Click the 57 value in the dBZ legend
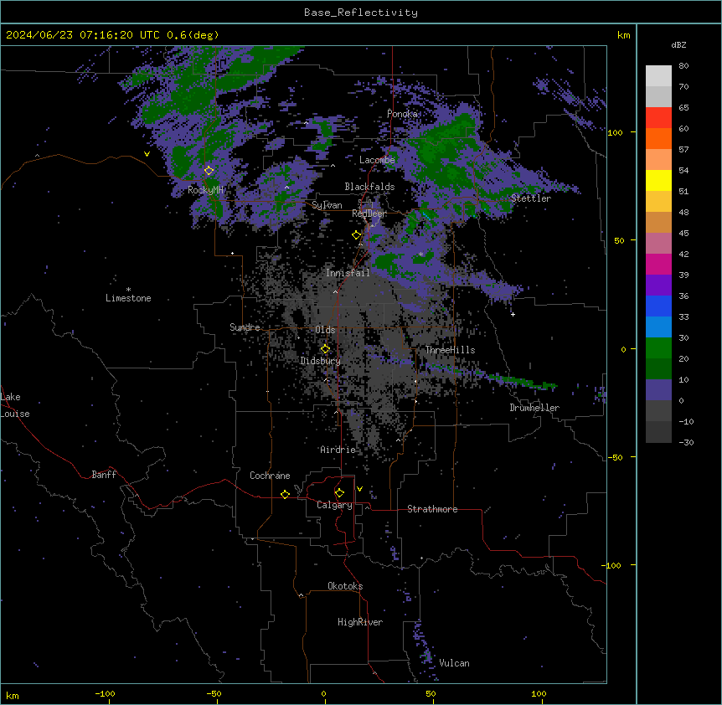Screen dimensions: 722x705 (x=683, y=150)
